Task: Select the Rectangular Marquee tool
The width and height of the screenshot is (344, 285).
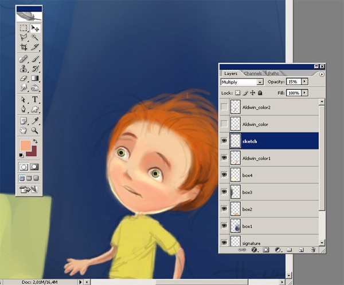Action: pos(24,27)
